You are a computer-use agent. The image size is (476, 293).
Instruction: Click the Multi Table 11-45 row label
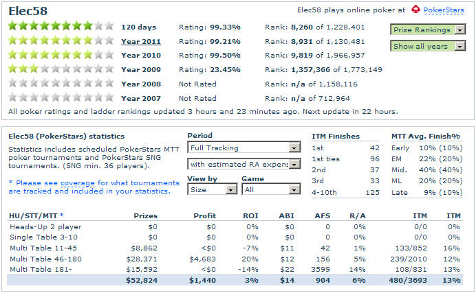(x=43, y=248)
